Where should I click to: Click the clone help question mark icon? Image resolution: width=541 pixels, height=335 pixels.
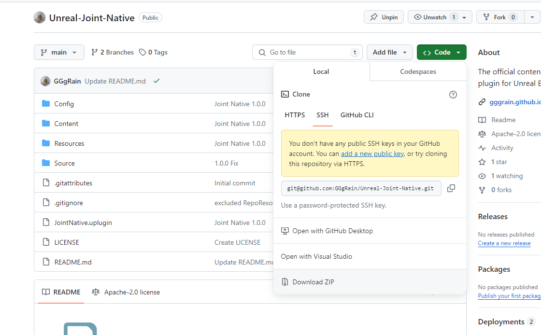453,95
